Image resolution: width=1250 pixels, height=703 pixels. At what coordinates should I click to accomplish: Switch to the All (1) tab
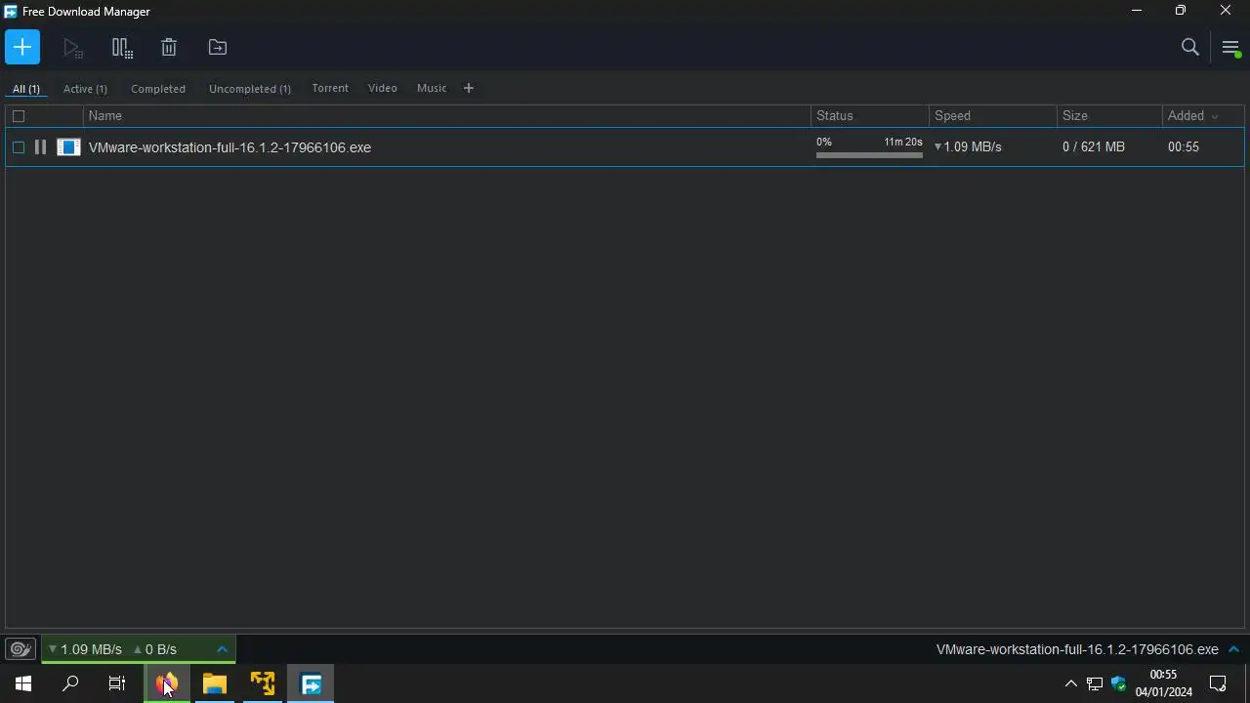(x=26, y=89)
